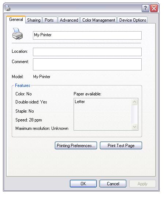Go to the Advanced tab

click(69, 20)
